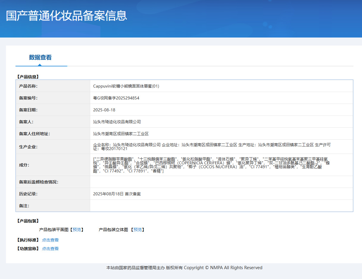The image size is (362, 279).
Task: Open the 数据查看 tab
Action: (x=40, y=57)
